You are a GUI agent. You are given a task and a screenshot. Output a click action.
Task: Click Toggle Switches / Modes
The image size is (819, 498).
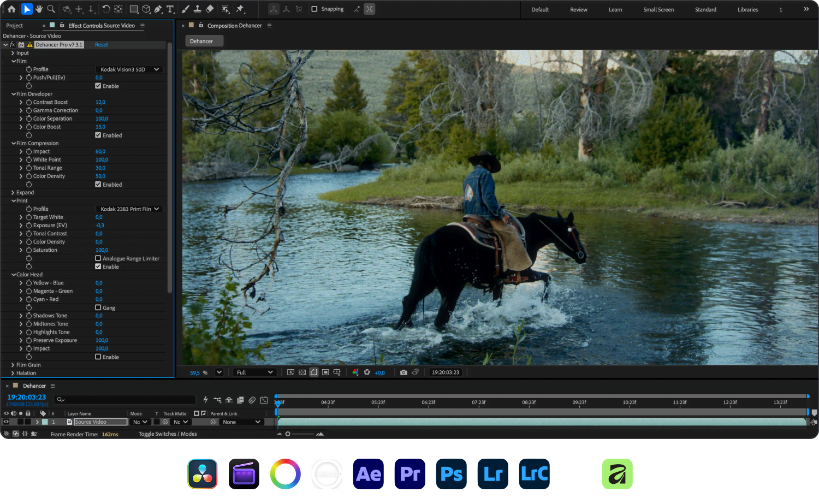pyautogui.click(x=168, y=434)
